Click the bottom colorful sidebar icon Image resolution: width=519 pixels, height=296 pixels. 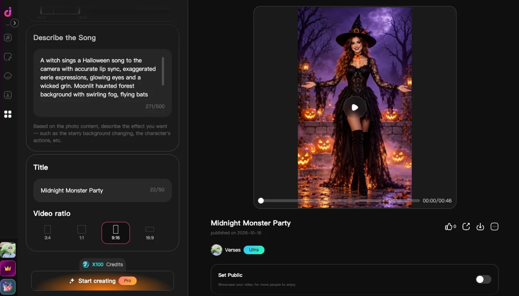(8, 287)
